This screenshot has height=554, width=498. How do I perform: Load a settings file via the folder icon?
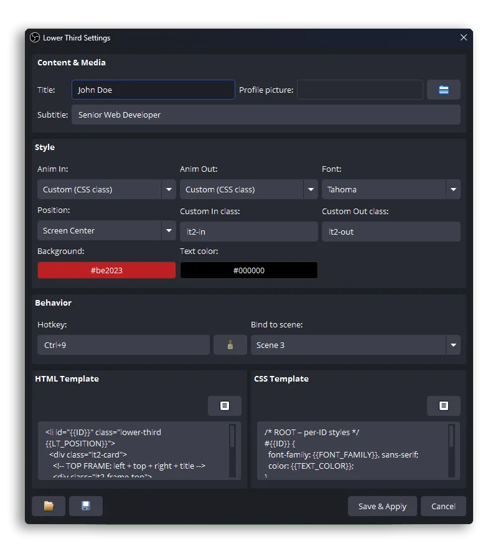click(48, 506)
